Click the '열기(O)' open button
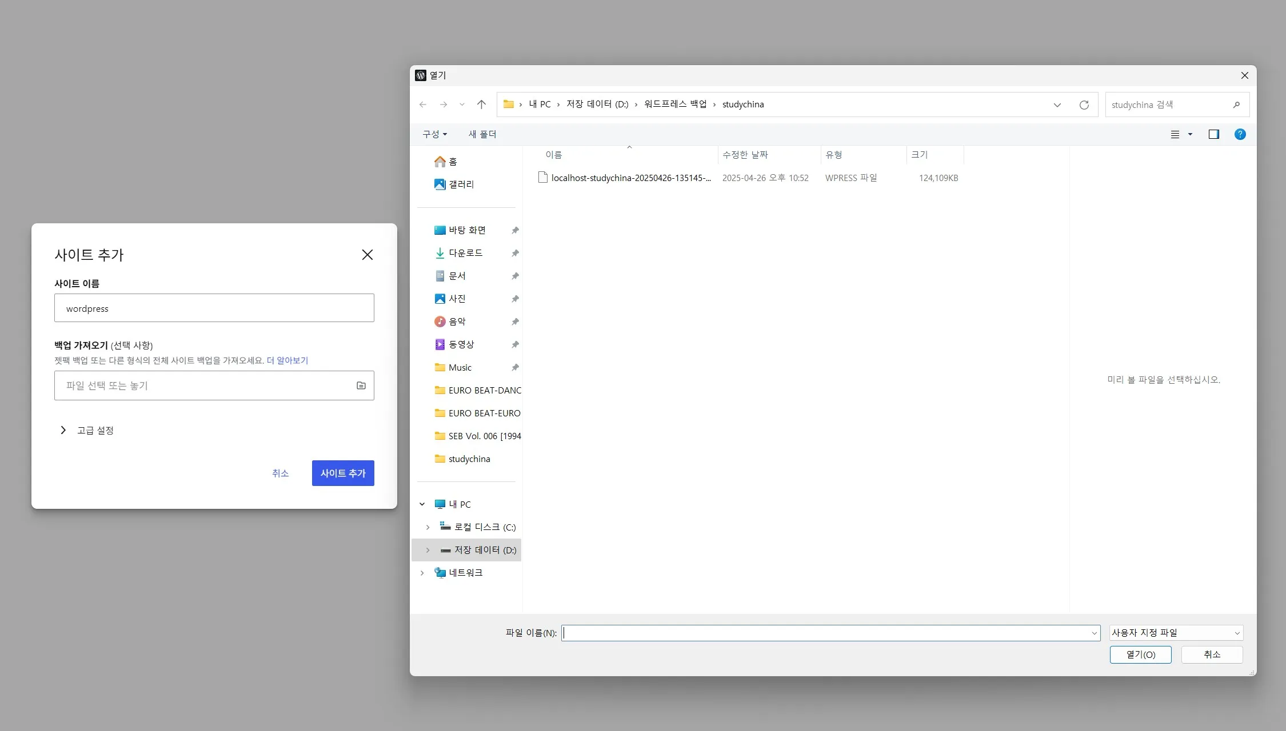Viewport: 1286px width, 731px height. point(1140,654)
